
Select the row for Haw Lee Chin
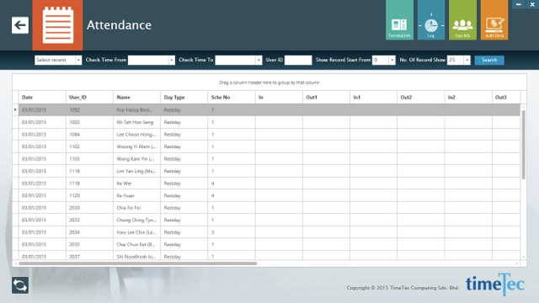point(269,232)
